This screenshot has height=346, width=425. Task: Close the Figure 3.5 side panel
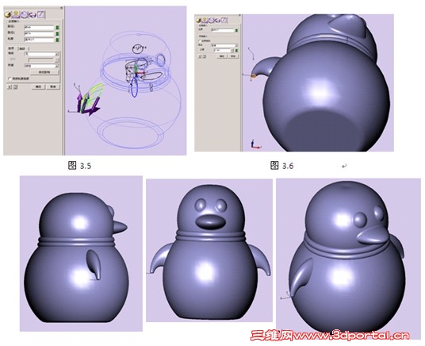[x=61, y=8]
